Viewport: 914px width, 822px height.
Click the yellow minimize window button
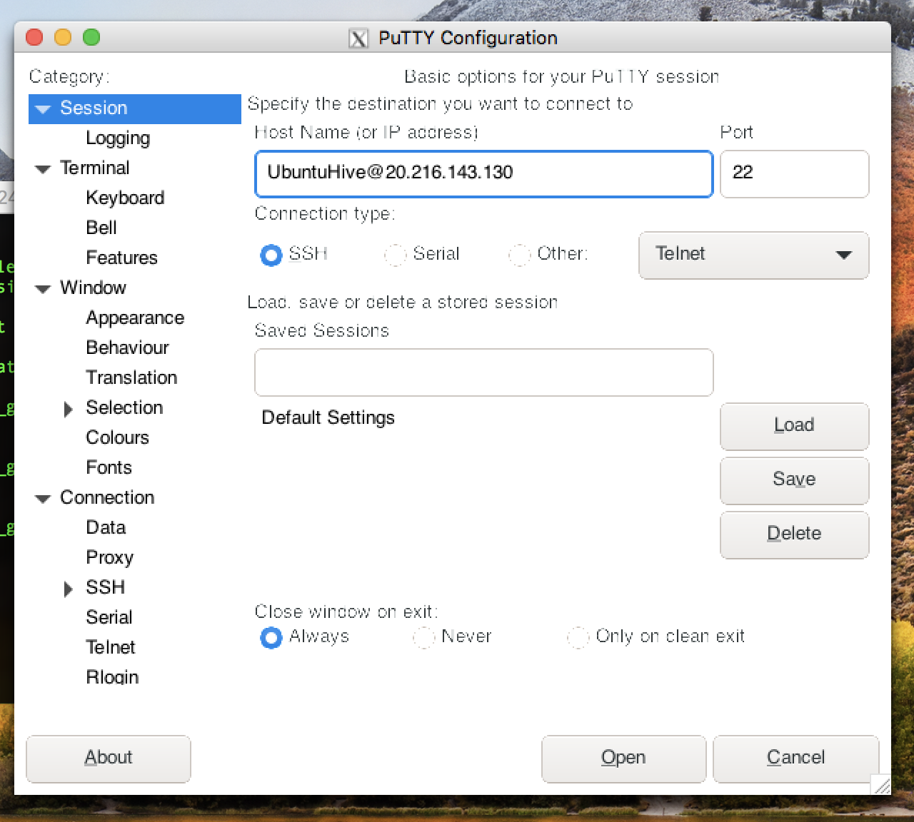[63, 37]
